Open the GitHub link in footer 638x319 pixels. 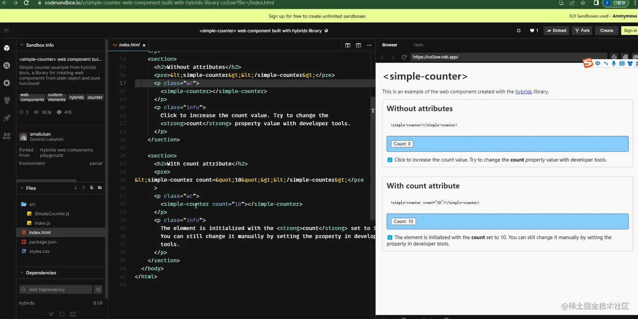point(62,314)
